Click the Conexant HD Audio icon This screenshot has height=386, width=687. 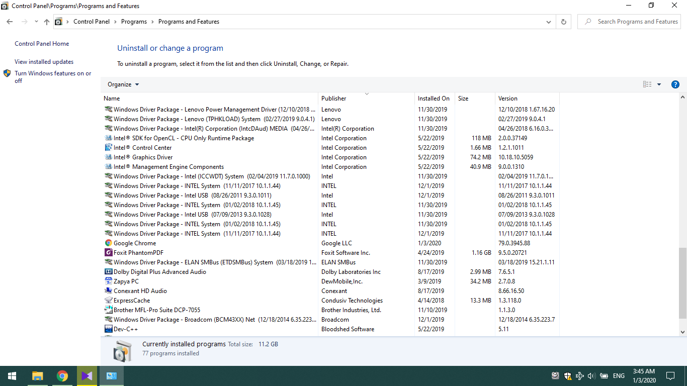coord(108,291)
